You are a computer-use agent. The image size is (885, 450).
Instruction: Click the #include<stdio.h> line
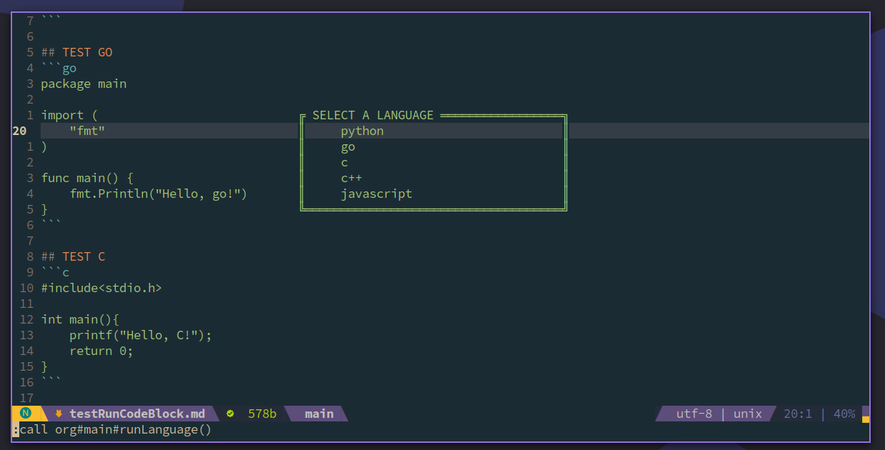pyautogui.click(x=101, y=288)
